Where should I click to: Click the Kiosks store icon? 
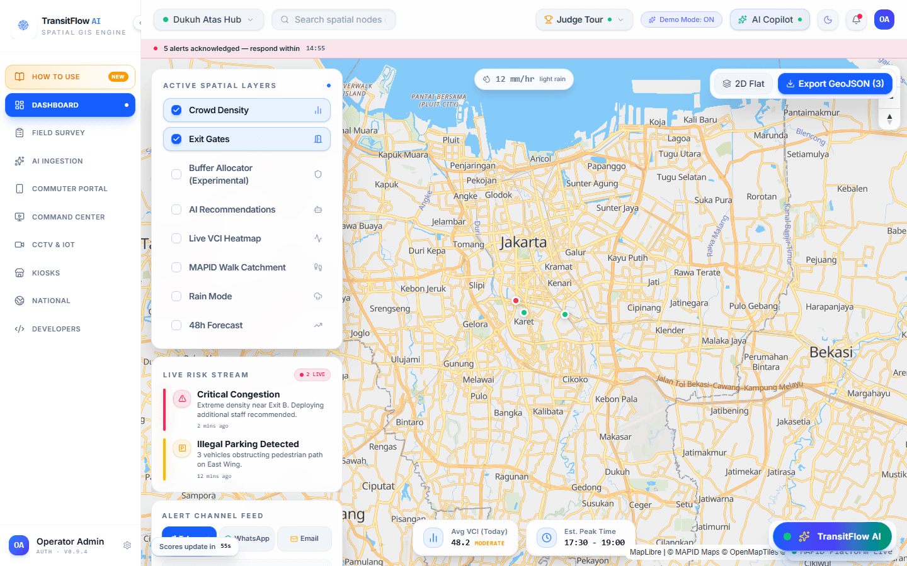(20, 273)
